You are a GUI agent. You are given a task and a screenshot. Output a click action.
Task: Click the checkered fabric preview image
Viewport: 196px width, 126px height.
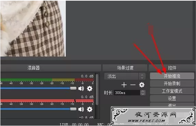[33, 29]
